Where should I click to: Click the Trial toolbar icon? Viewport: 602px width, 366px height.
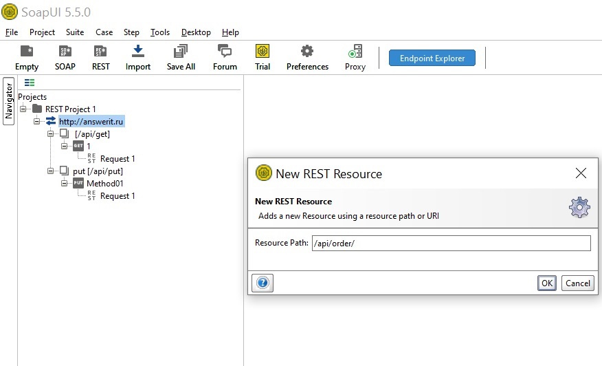(x=263, y=51)
